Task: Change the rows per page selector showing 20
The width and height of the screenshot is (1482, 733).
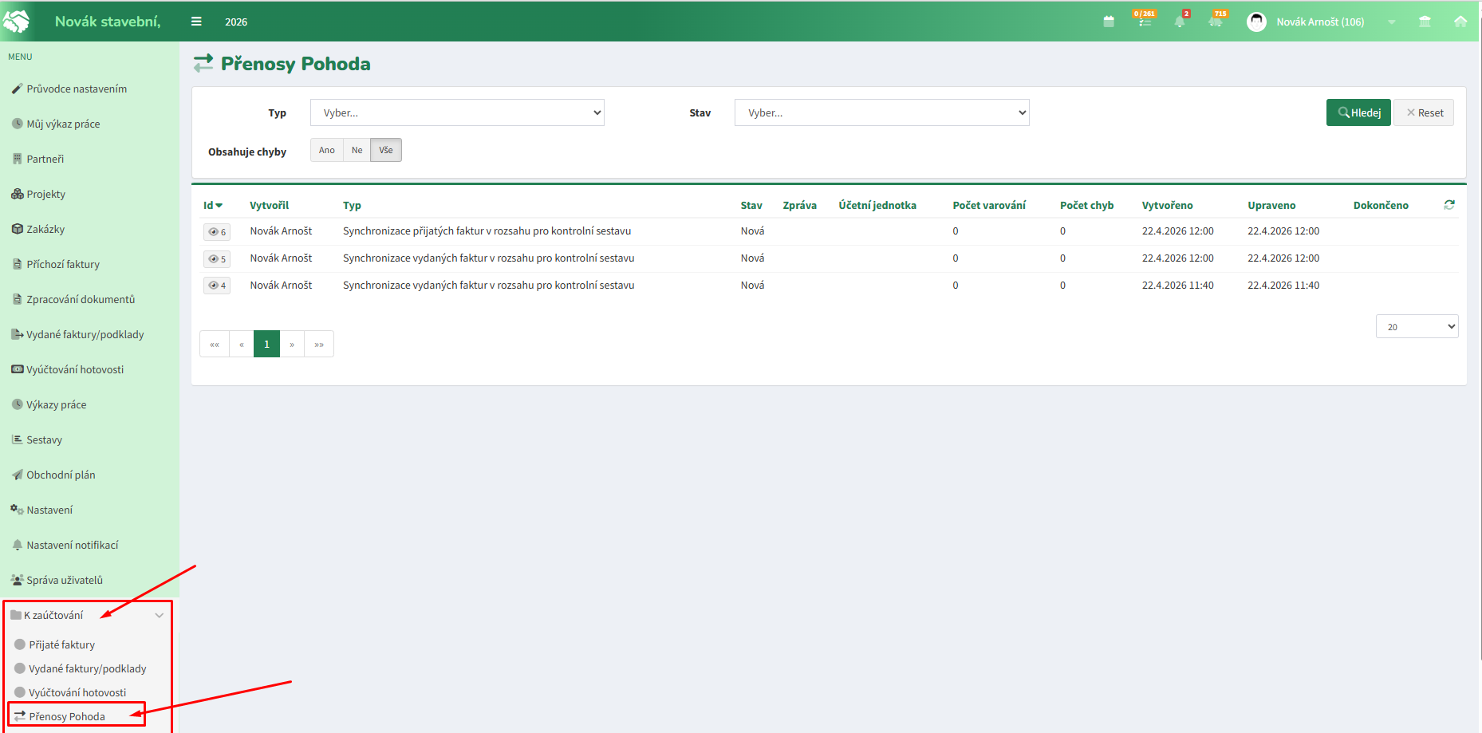Action: coord(1417,326)
